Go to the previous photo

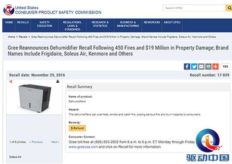click(x=36, y=142)
